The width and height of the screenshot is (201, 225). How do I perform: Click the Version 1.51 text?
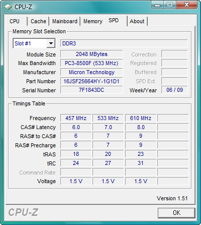tap(172, 198)
